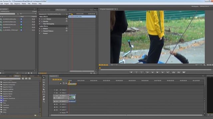Click the Extract button in Program monitor

pos(179,72)
